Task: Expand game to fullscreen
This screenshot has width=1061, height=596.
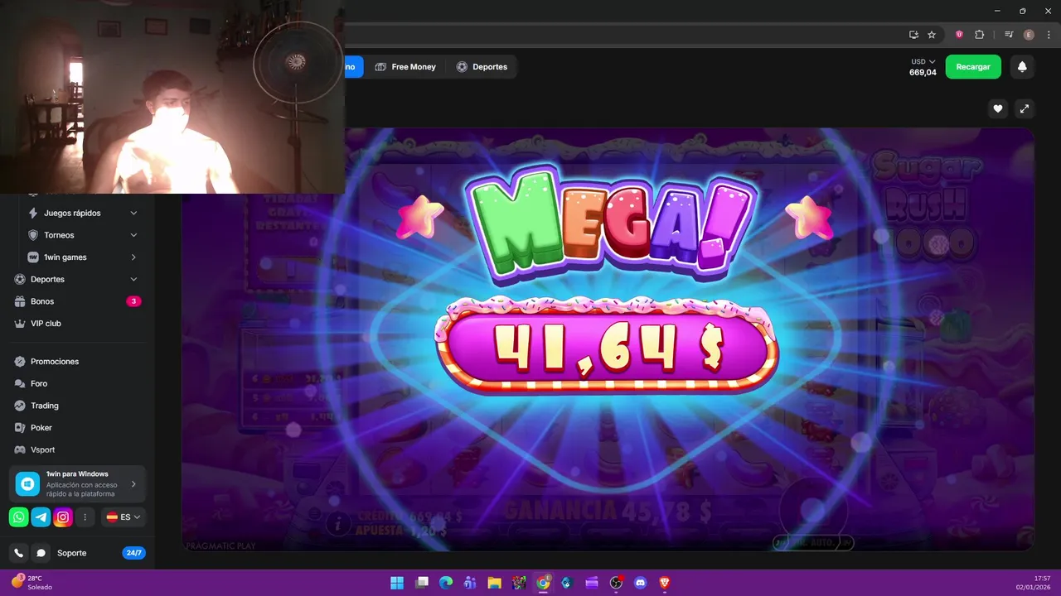Action: 1025,108
